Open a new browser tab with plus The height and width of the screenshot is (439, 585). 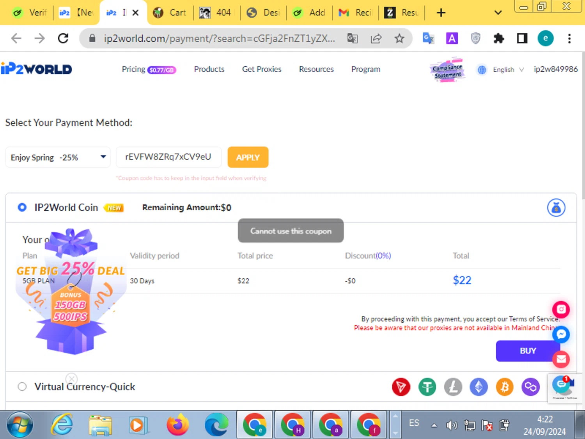point(441,13)
